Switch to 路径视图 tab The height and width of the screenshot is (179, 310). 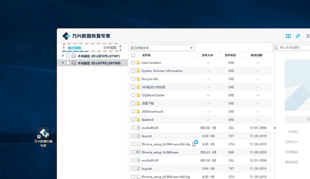74,48
